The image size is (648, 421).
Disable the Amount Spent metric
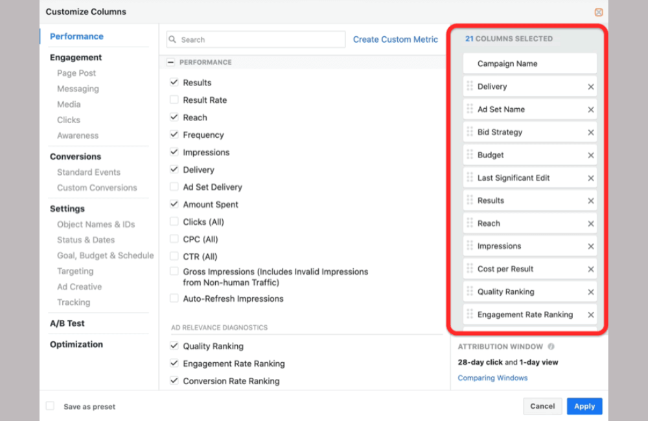pos(174,204)
